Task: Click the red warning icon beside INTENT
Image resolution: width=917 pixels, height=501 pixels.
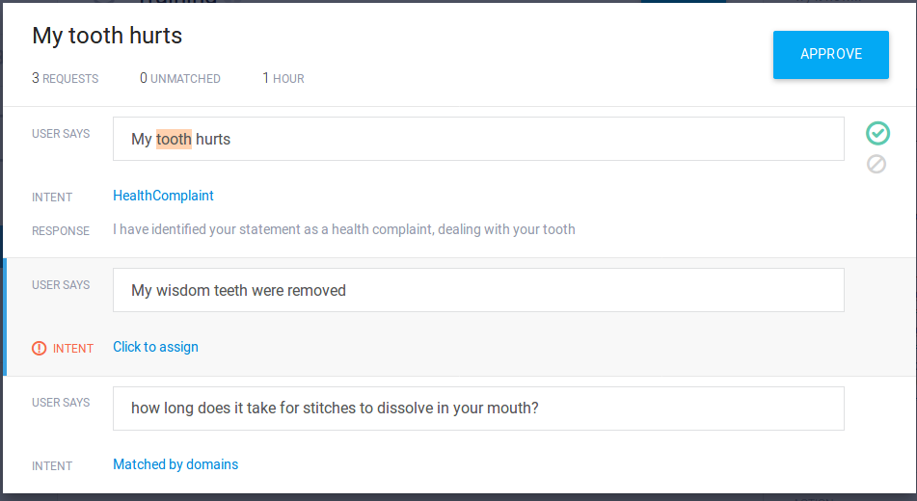Action: click(x=40, y=348)
